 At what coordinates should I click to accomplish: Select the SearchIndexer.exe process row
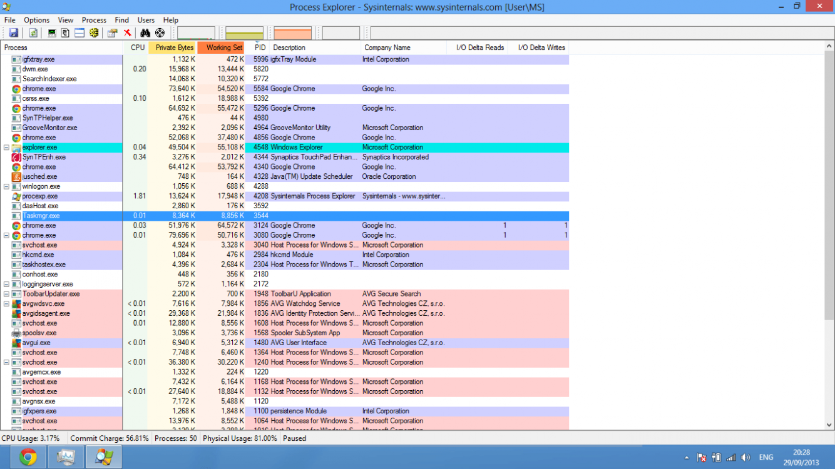point(285,79)
